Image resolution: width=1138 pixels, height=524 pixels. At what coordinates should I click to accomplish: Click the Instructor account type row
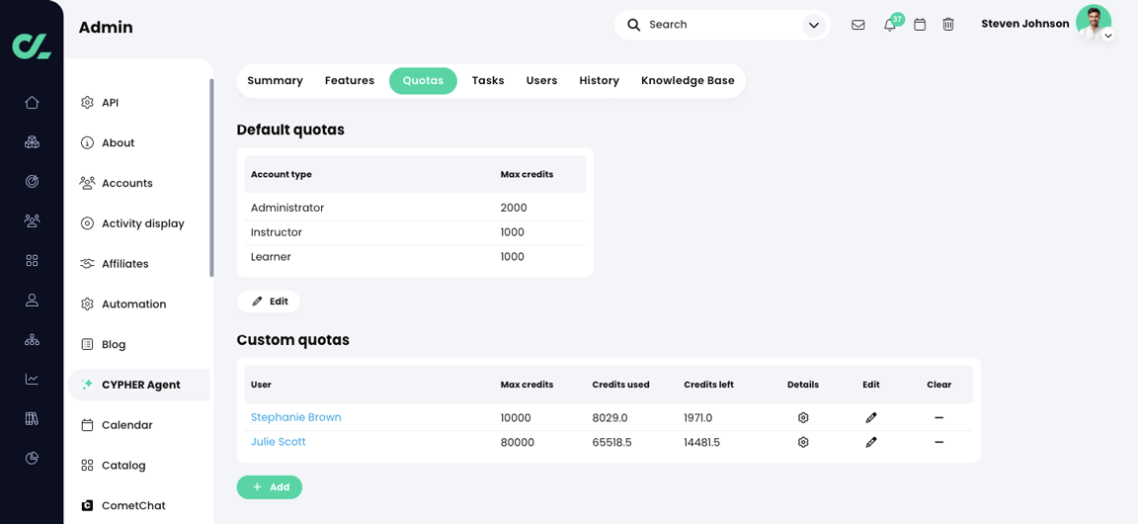(x=415, y=232)
